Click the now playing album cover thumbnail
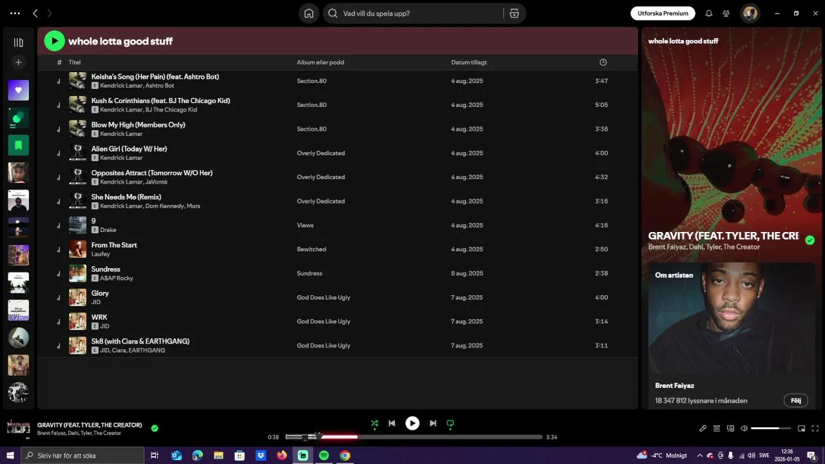The width and height of the screenshot is (825, 464). point(18,429)
